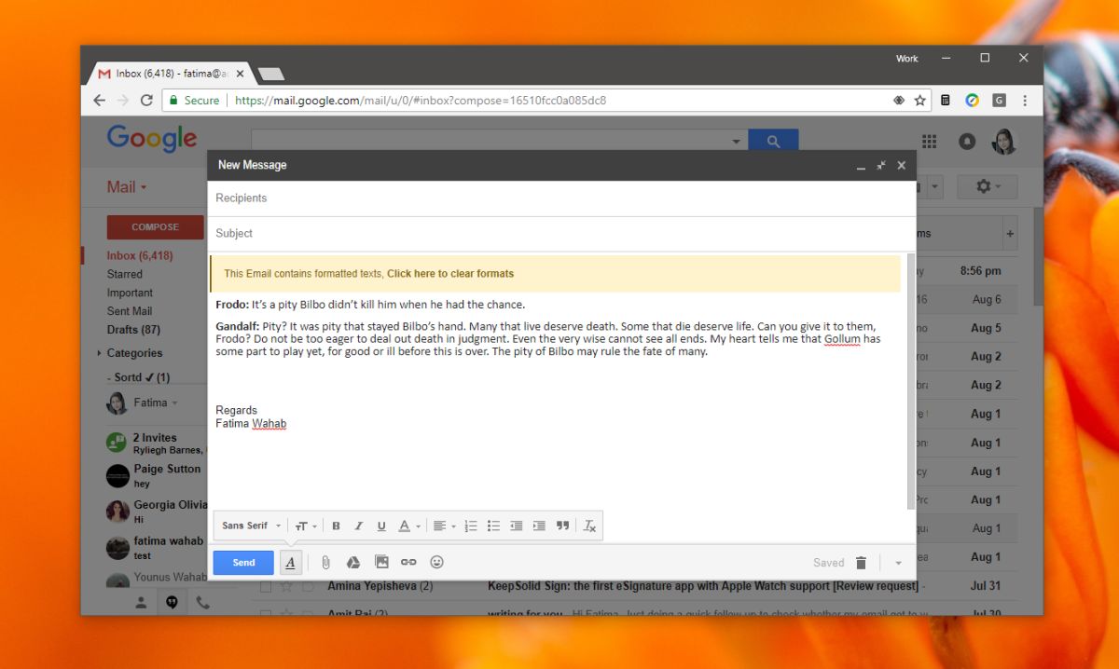Click the browser address bar
1119x669 pixels.
(546, 100)
